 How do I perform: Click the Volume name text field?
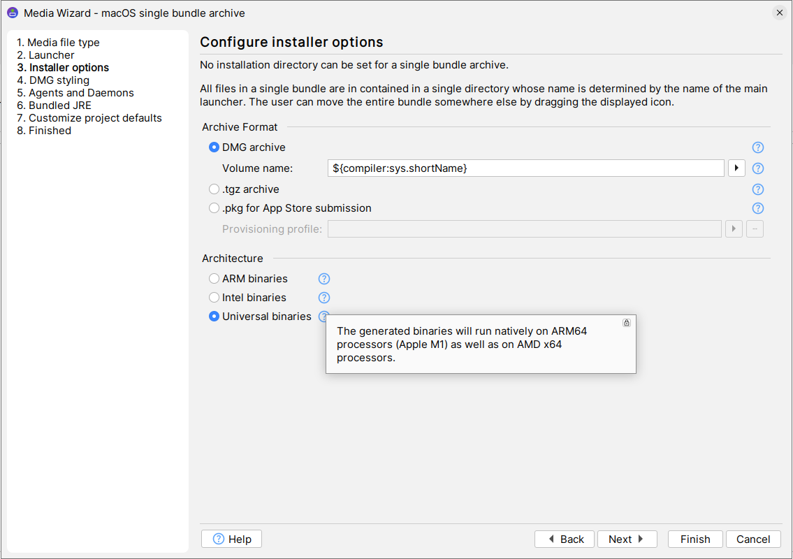pyautogui.click(x=526, y=168)
